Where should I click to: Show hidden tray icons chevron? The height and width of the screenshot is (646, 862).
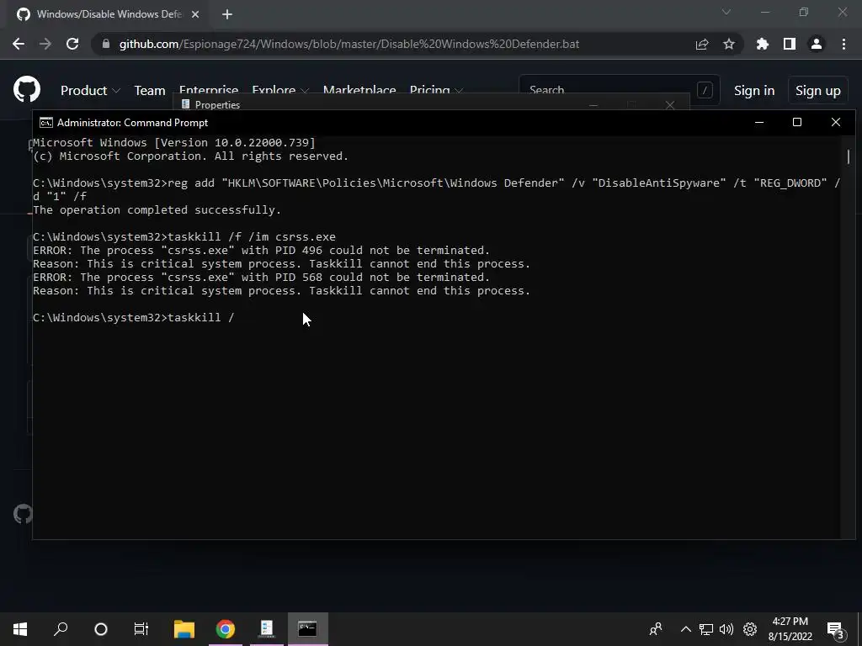click(x=685, y=629)
